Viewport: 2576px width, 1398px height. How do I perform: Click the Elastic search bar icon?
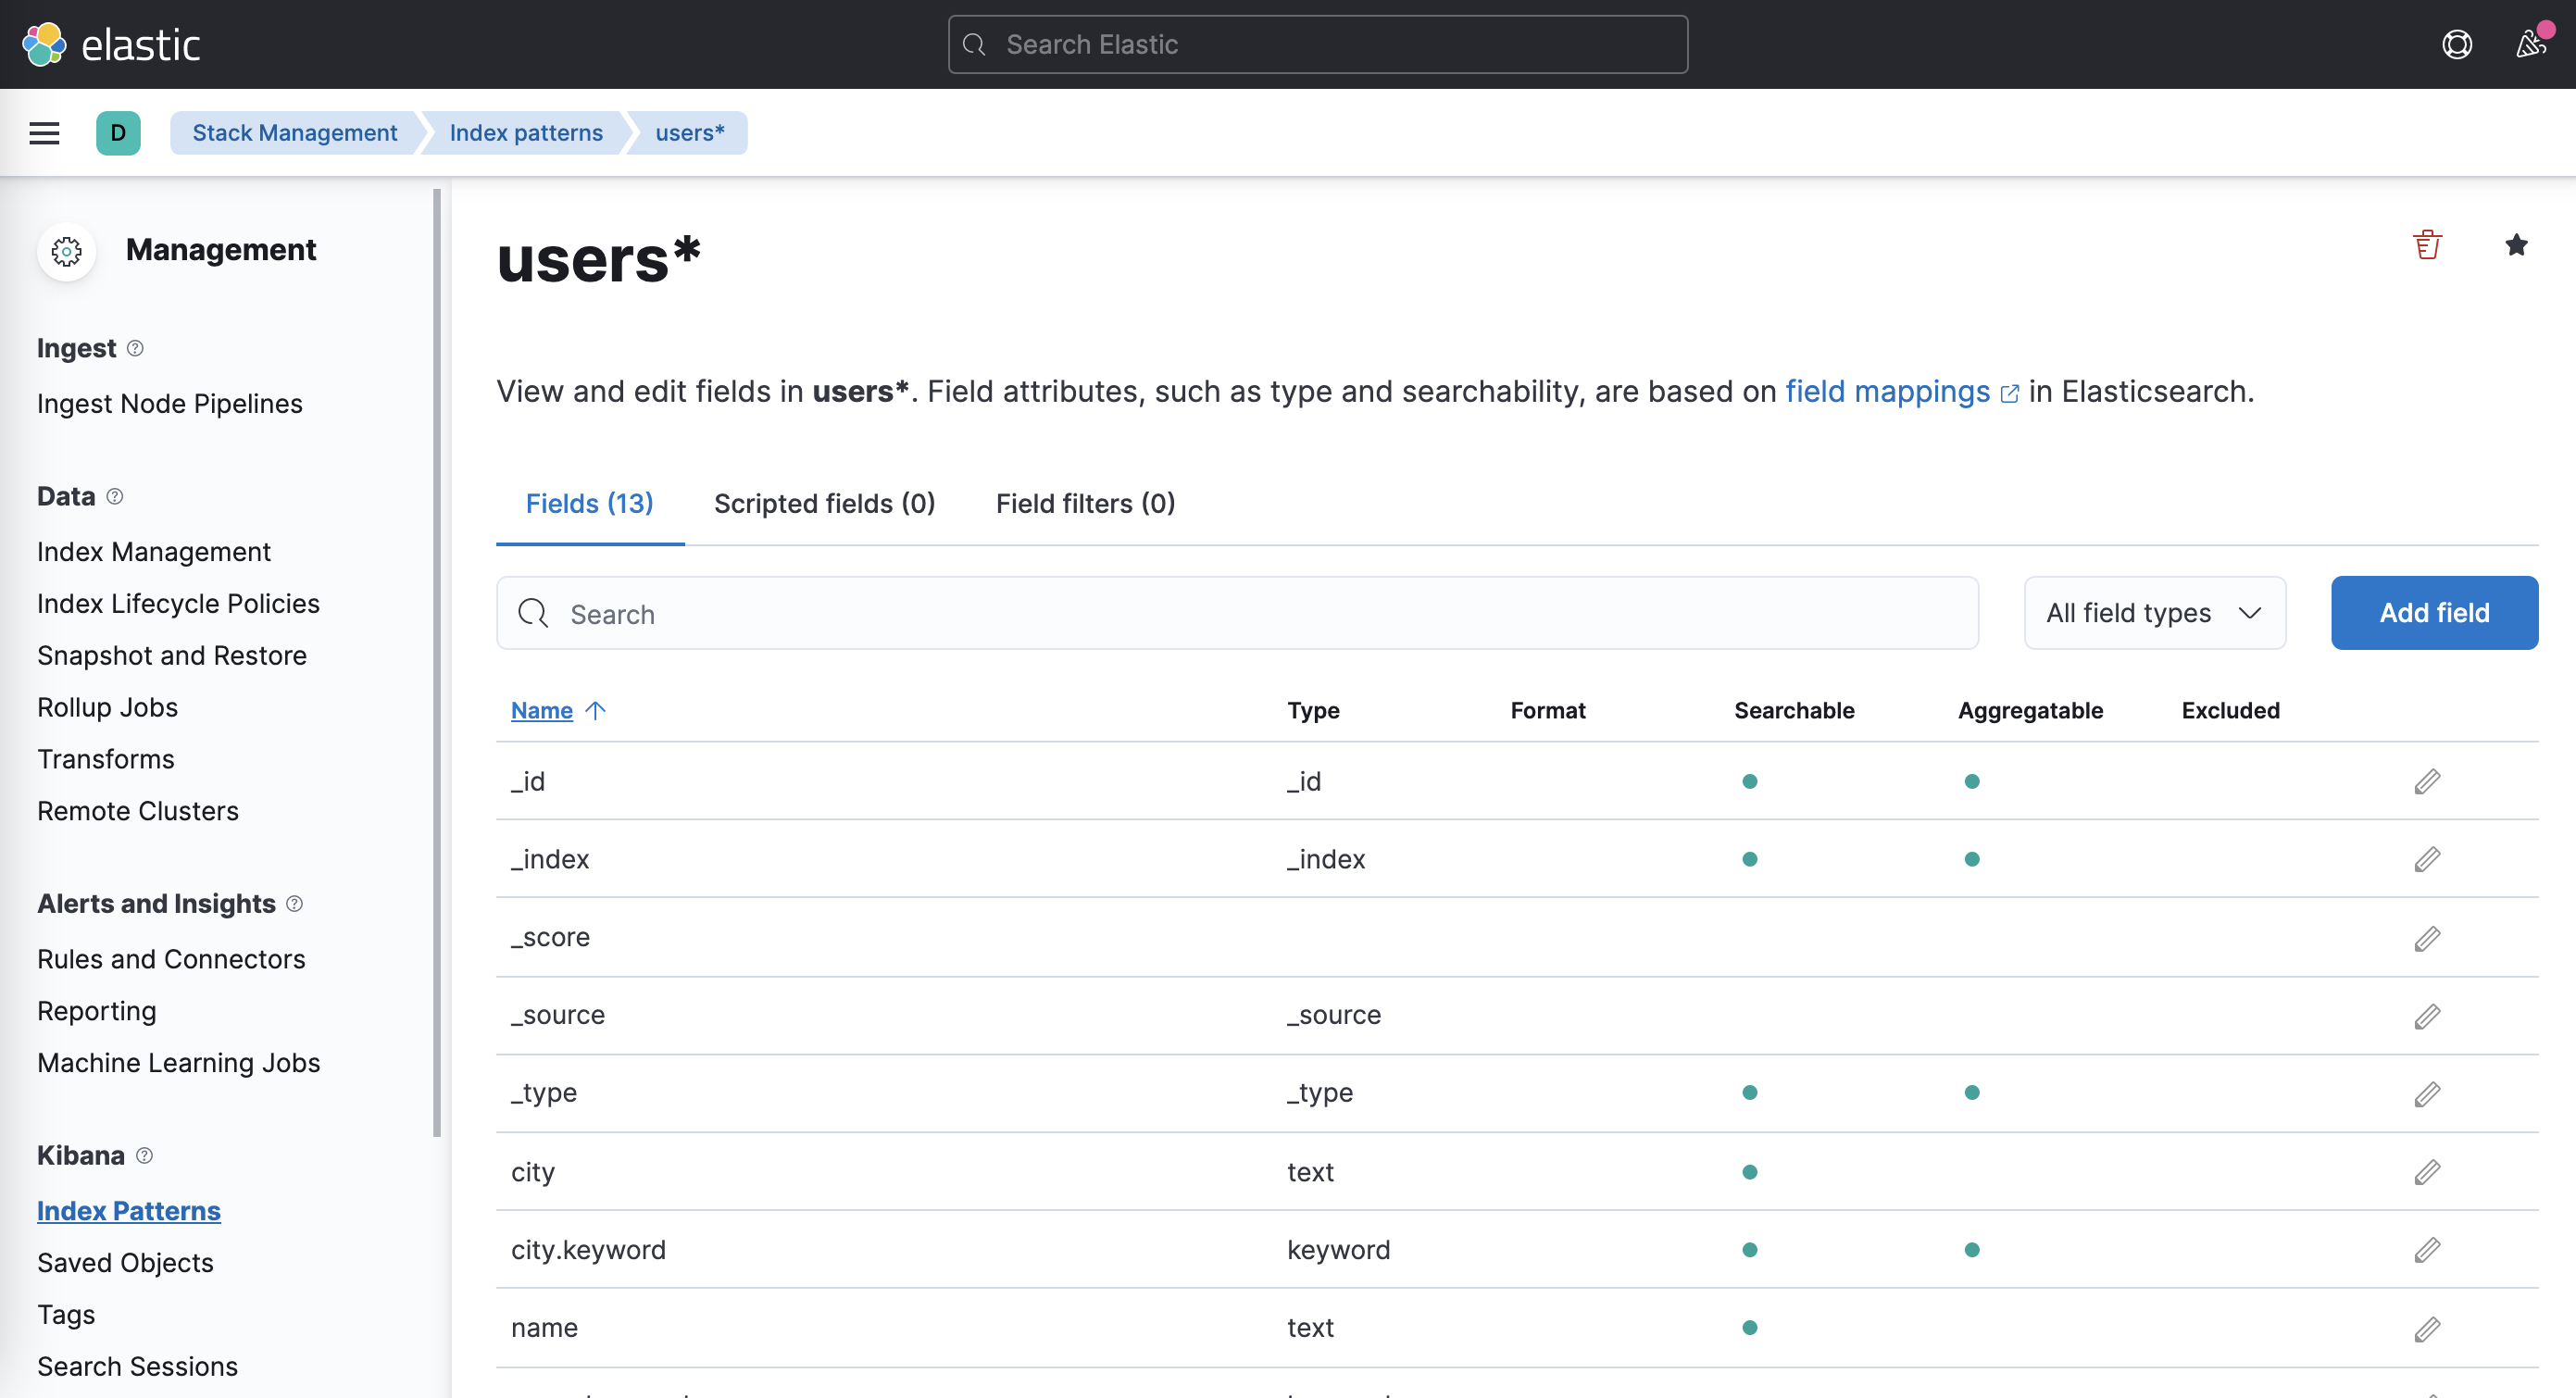click(x=976, y=43)
